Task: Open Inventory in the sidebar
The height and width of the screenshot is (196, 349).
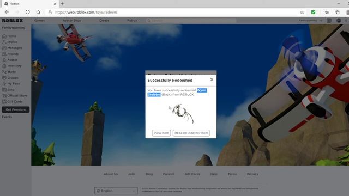Action: (12, 66)
